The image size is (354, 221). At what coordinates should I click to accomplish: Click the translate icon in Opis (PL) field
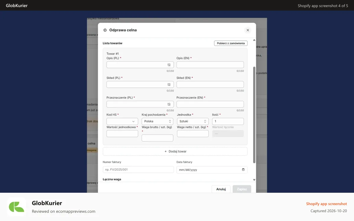(x=169, y=65)
